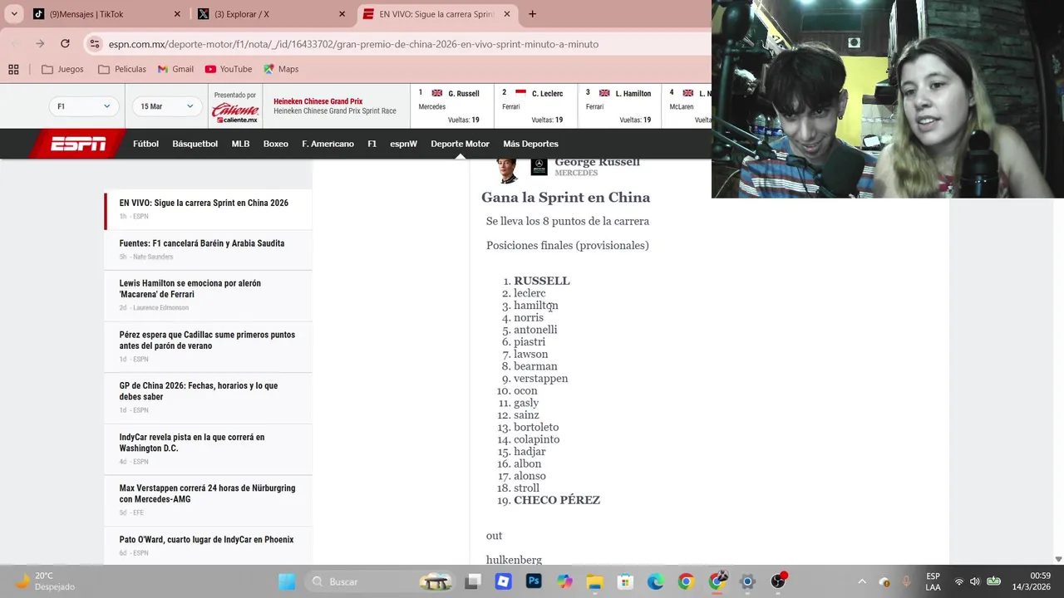Open the Maps bookmark
Screen dimensions: 1064x598
(281, 69)
